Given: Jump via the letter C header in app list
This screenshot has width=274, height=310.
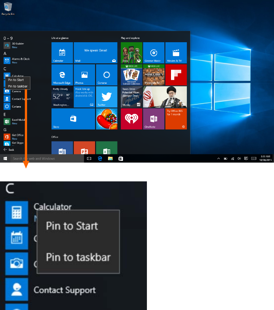Looking at the screenshot, I should [x=5, y=69].
